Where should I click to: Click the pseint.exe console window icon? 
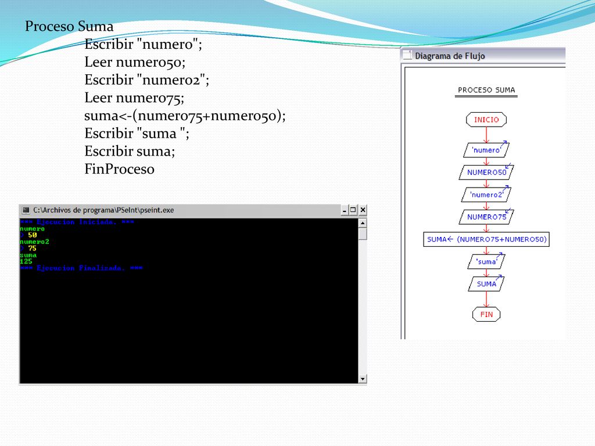(26, 210)
